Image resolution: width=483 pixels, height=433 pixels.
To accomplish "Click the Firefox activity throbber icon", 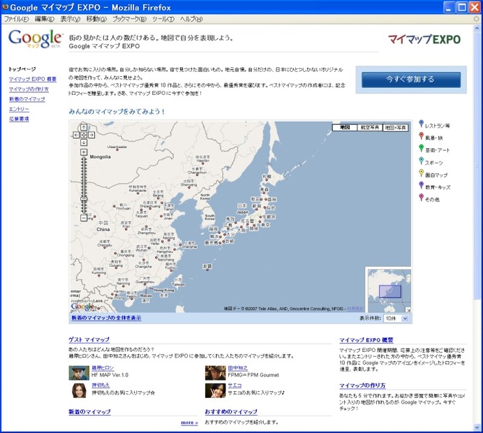I will [477, 19].
